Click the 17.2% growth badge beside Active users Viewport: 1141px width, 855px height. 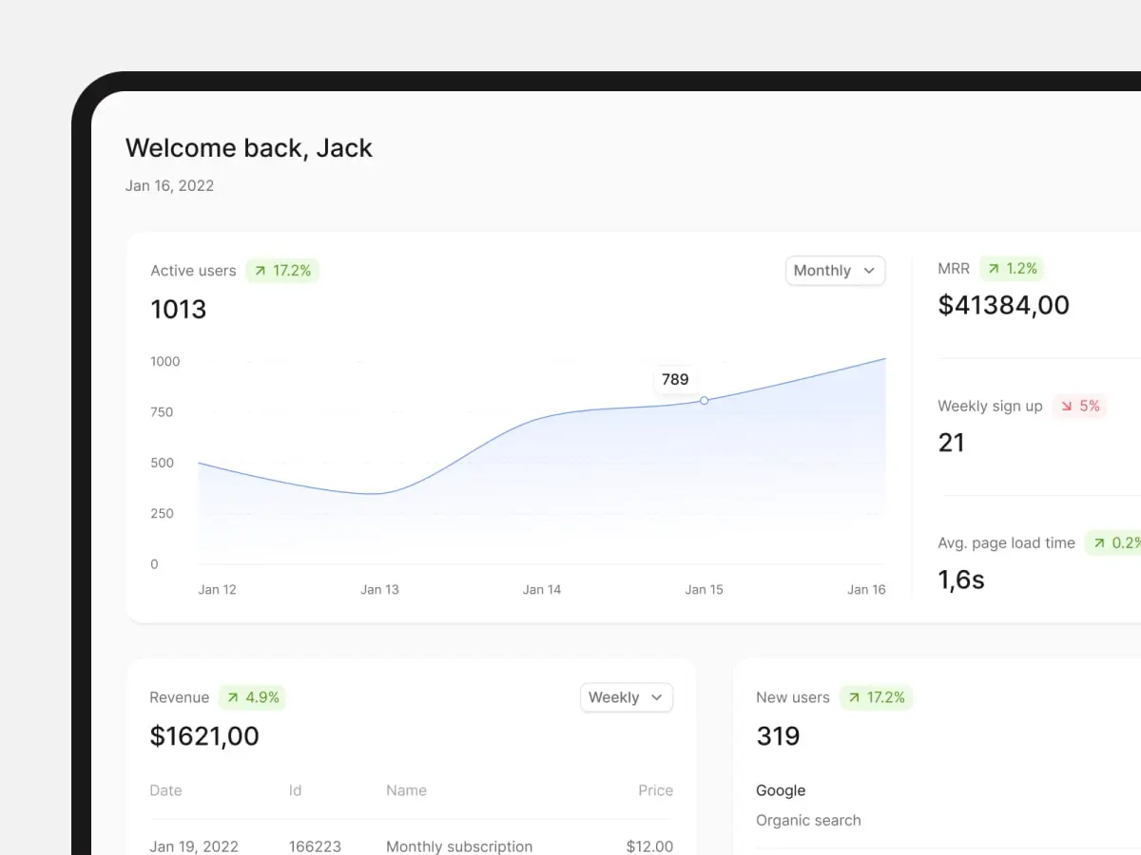coord(282,271)
